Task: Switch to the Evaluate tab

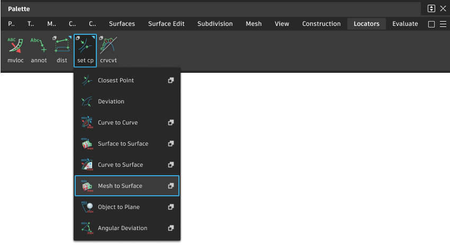Action: click(405, 24)
